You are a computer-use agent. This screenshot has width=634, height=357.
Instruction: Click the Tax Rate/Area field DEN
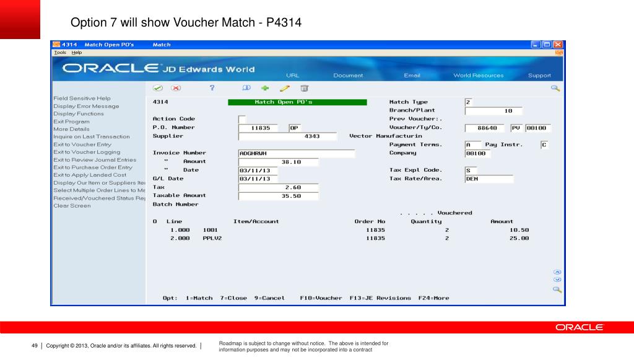[489, 179]
